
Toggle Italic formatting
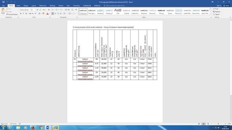click(x=23, y=13)
